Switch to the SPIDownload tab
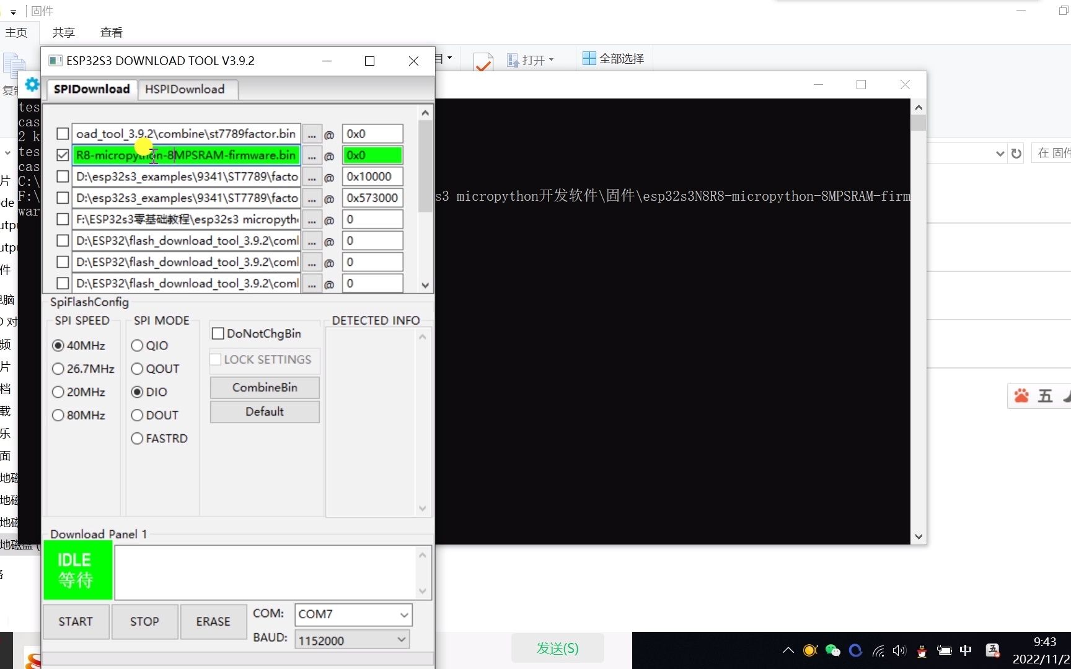Viewport: 1071px width, 669px height. coord(92,89)
